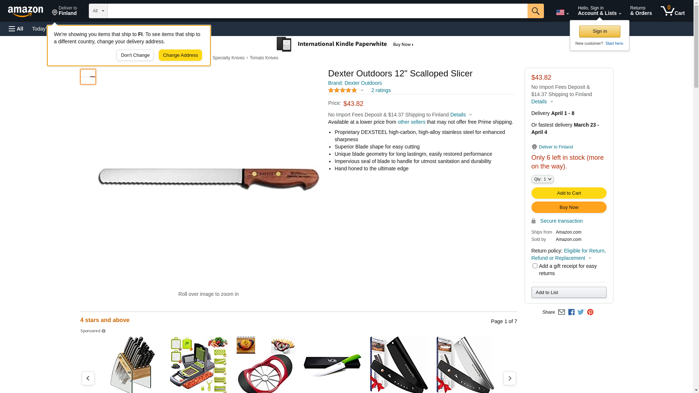This screenshot has width=699, height=393.
Task: Share product on Pinterest
Action: 590,312
